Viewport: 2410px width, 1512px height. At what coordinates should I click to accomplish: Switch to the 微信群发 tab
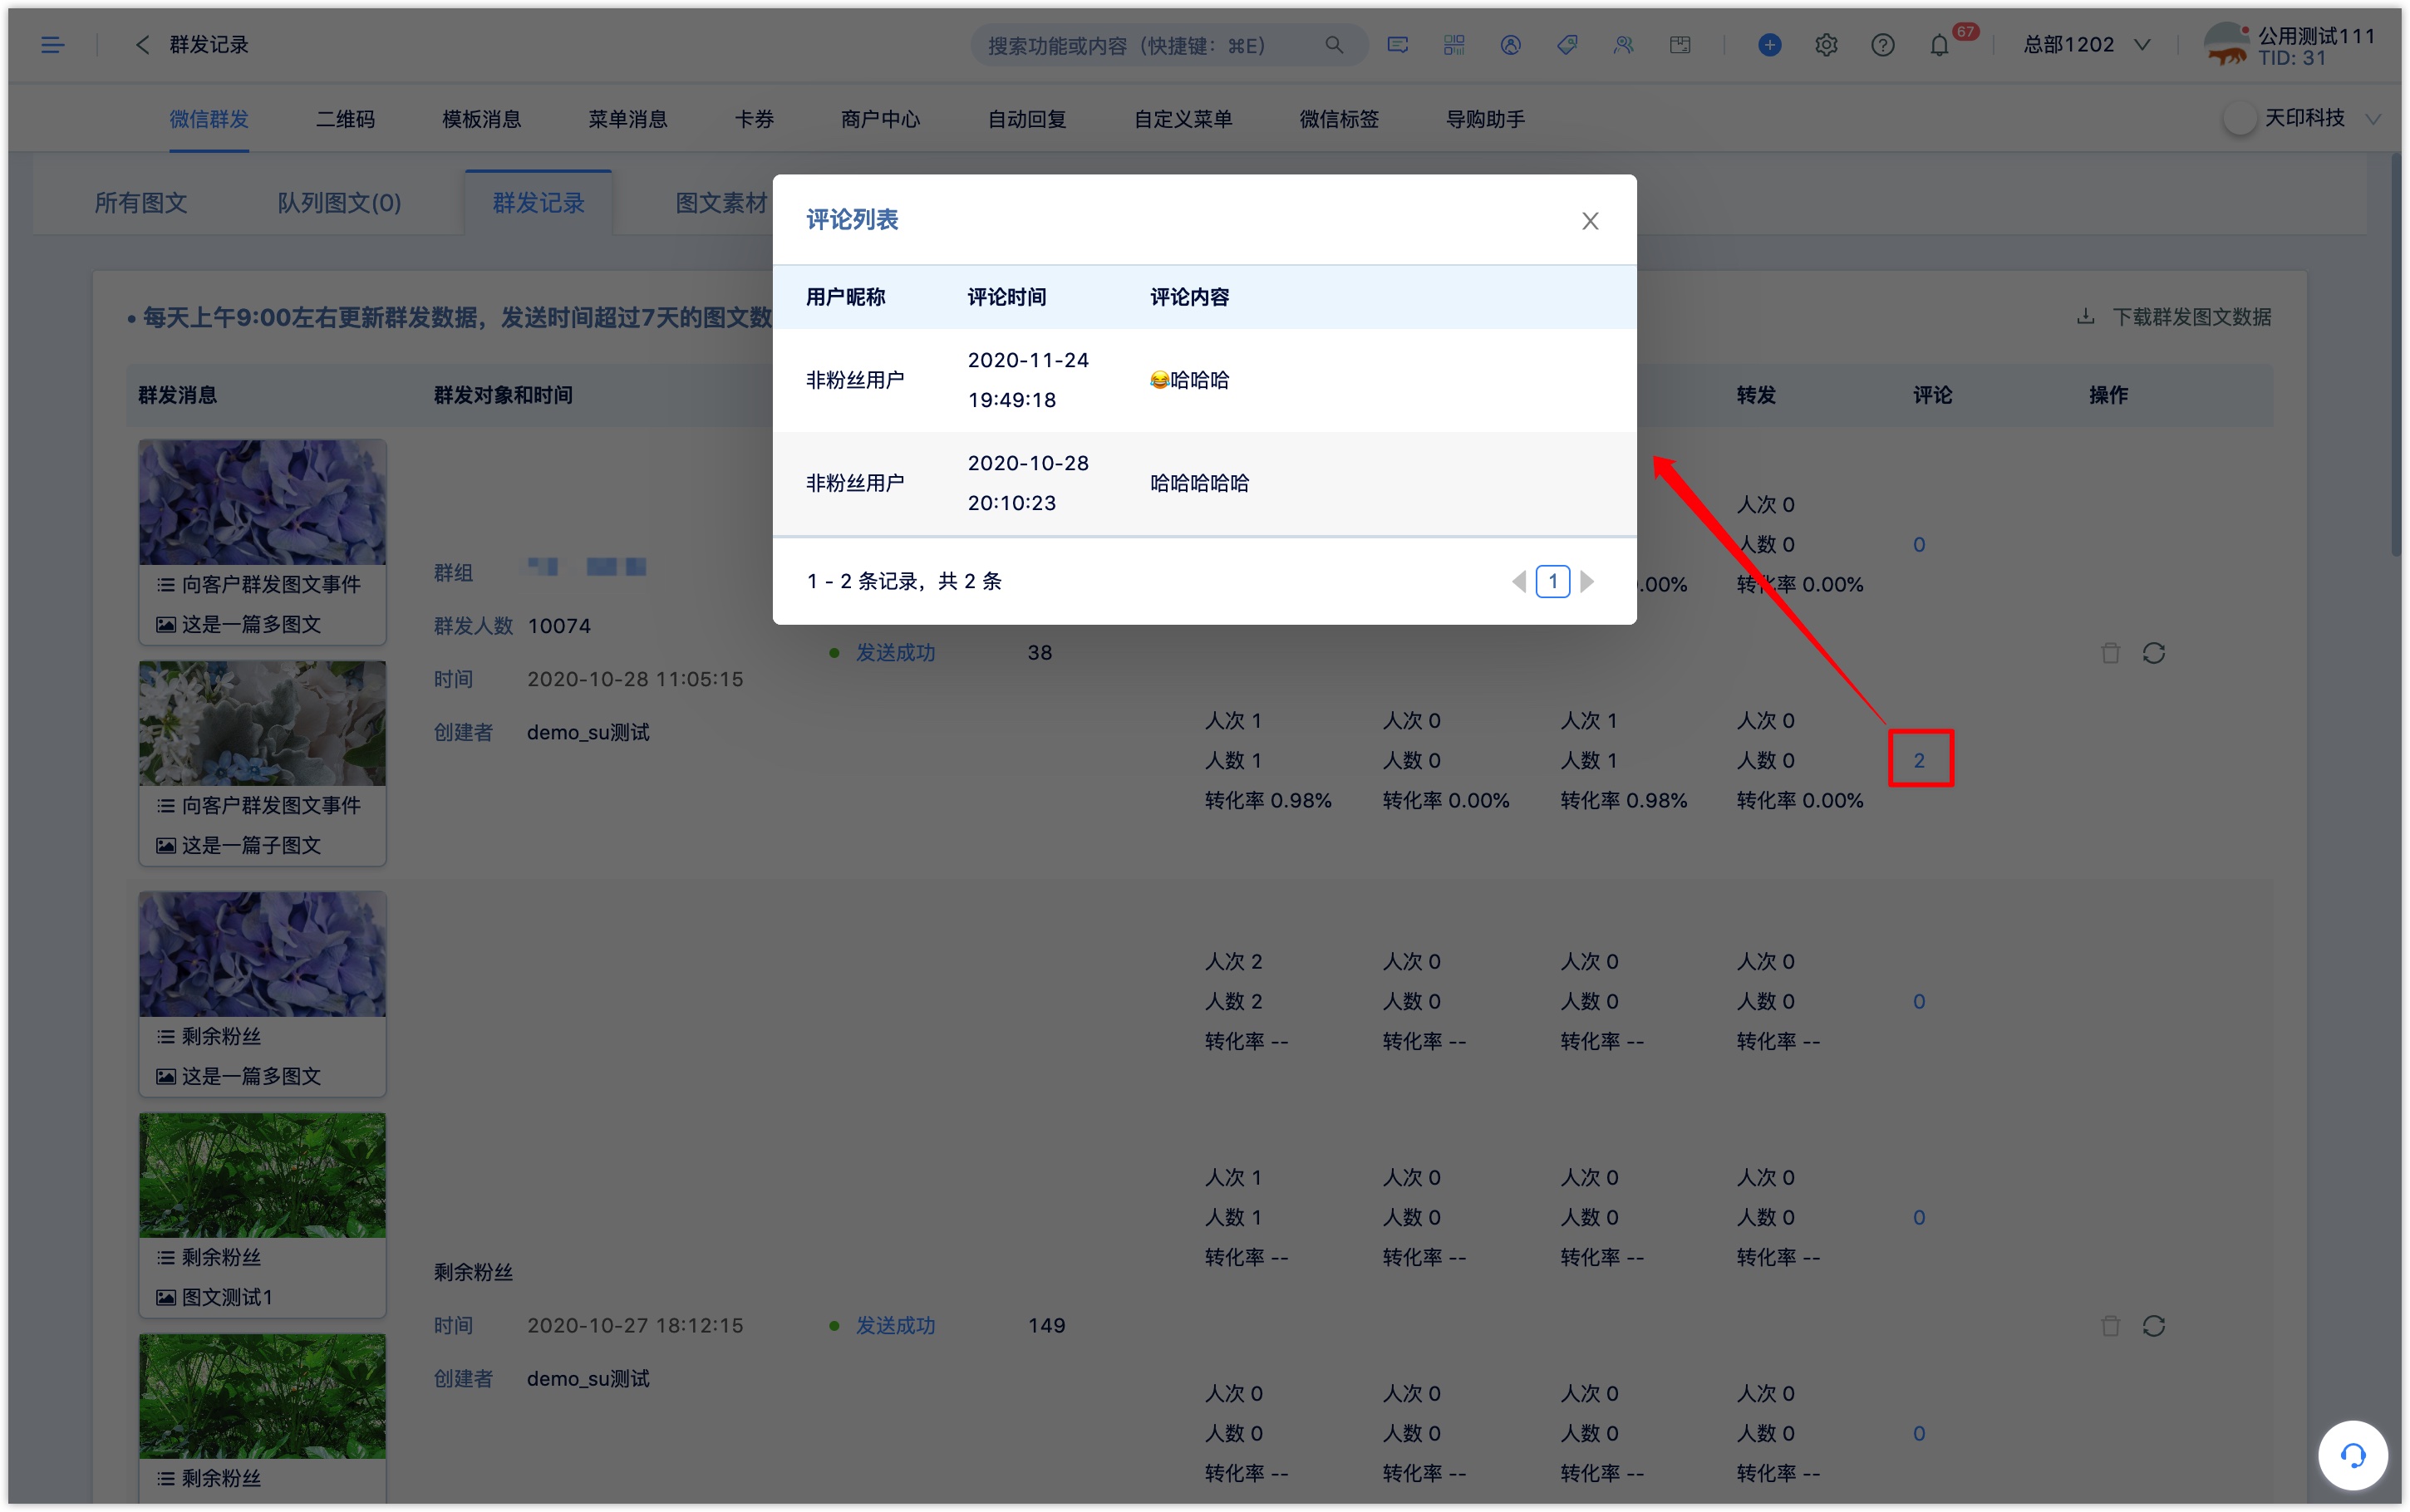click(x=209, y=119)
